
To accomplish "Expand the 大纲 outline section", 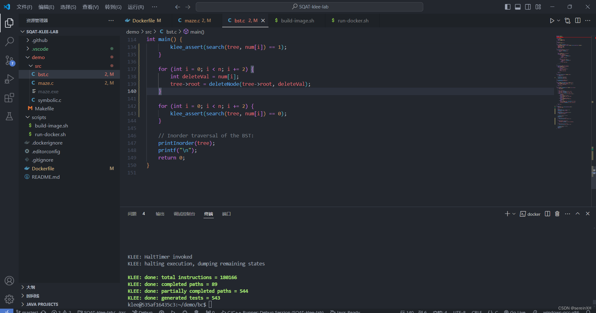I will tap(69, 287).
